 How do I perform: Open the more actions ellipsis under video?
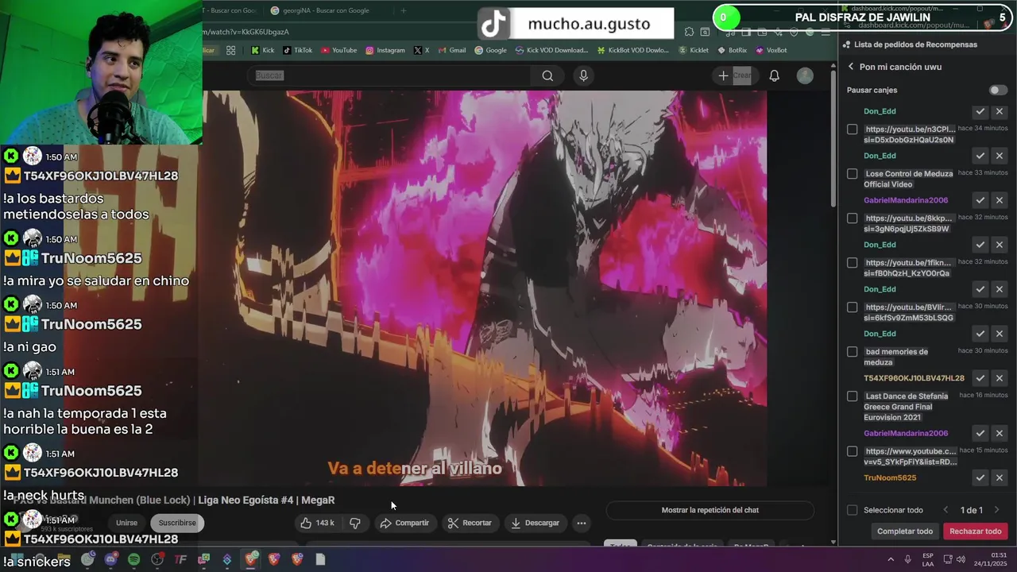(x=582, y=523)
